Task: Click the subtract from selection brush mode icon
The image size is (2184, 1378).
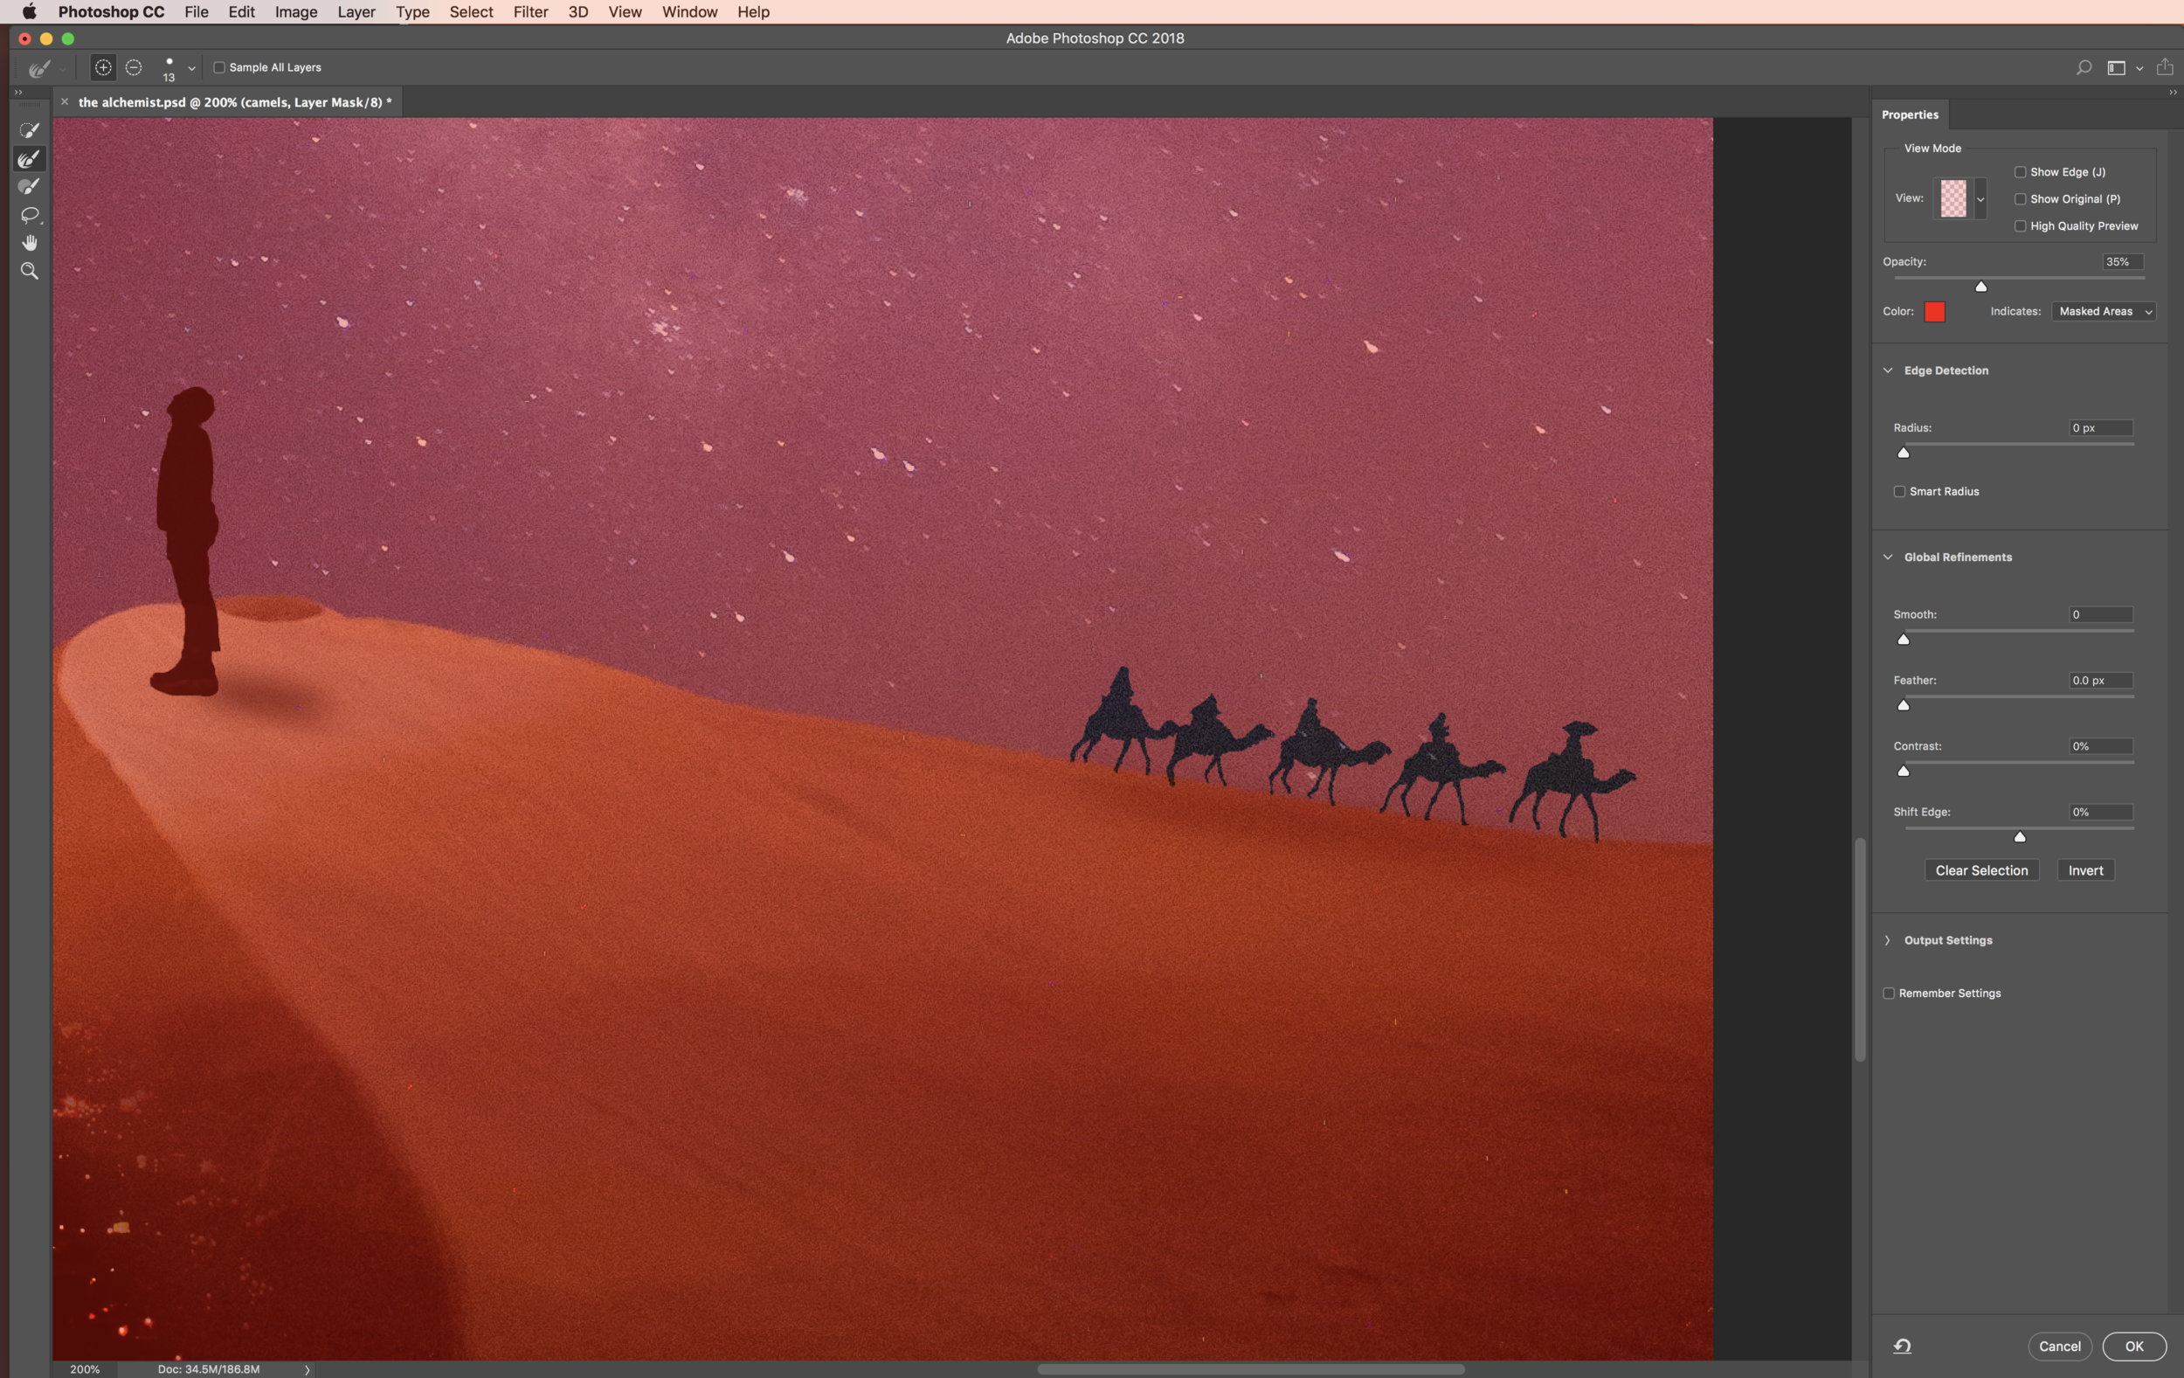Action: 134,67
